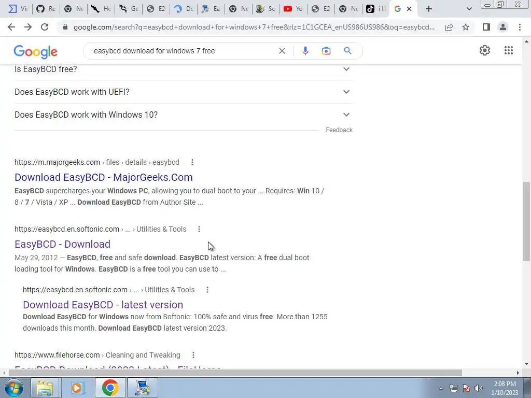Open Chrome three-dot menu
This screenshot has height=398, width=531.
coord(520,27)
